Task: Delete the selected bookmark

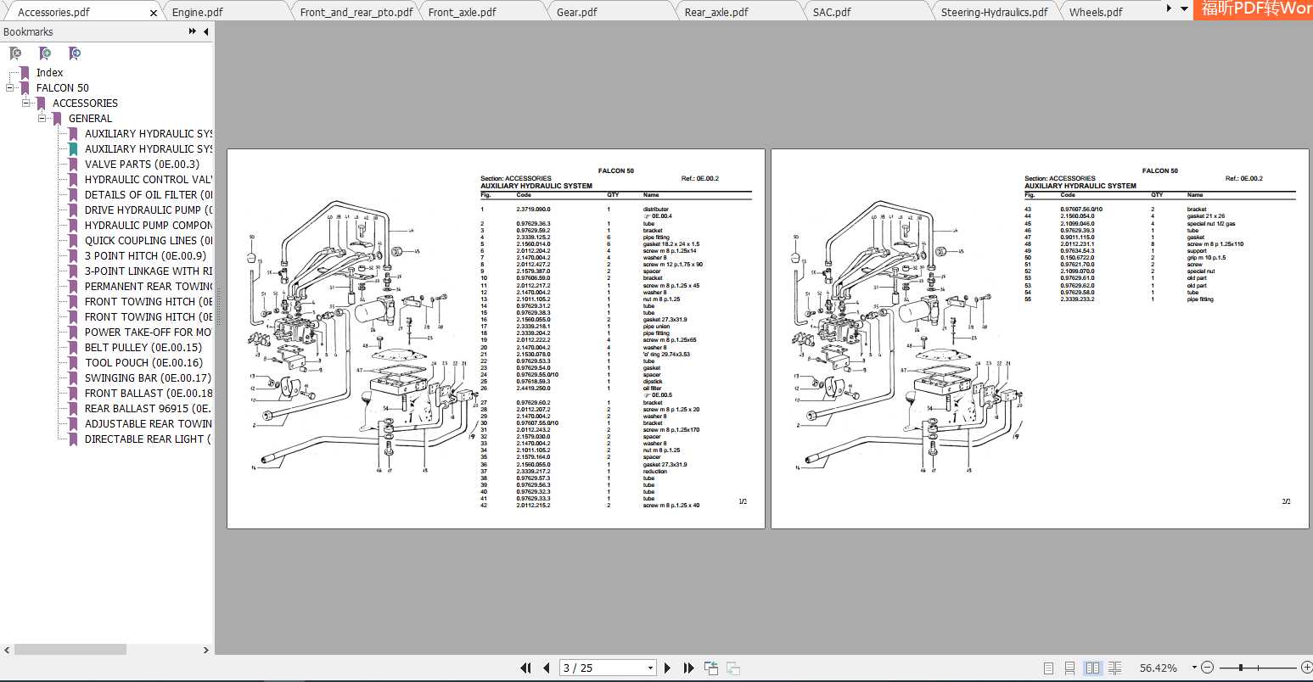Action: (x=15, y=53)
